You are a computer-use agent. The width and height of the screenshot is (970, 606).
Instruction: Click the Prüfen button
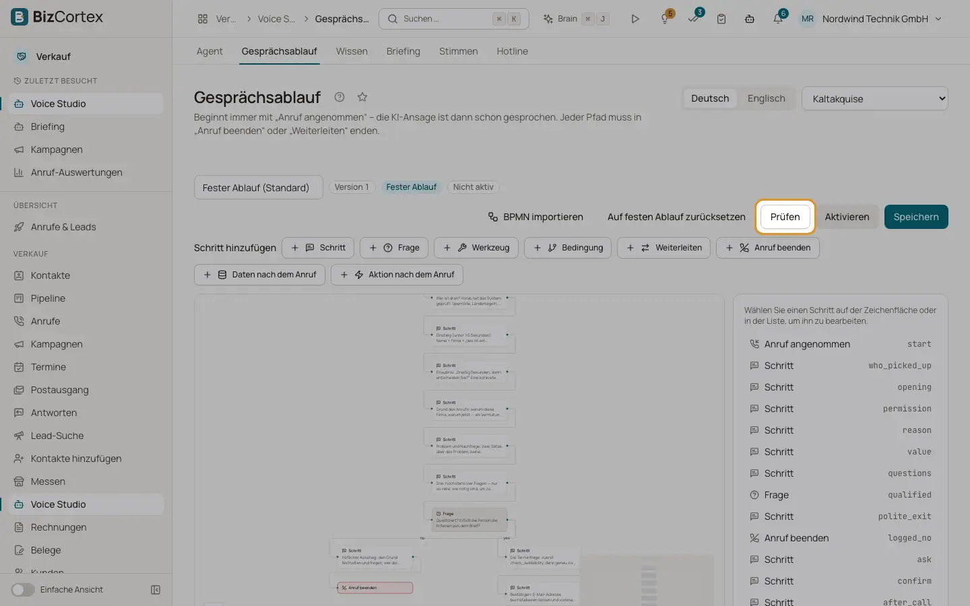(x=785, y=217)
